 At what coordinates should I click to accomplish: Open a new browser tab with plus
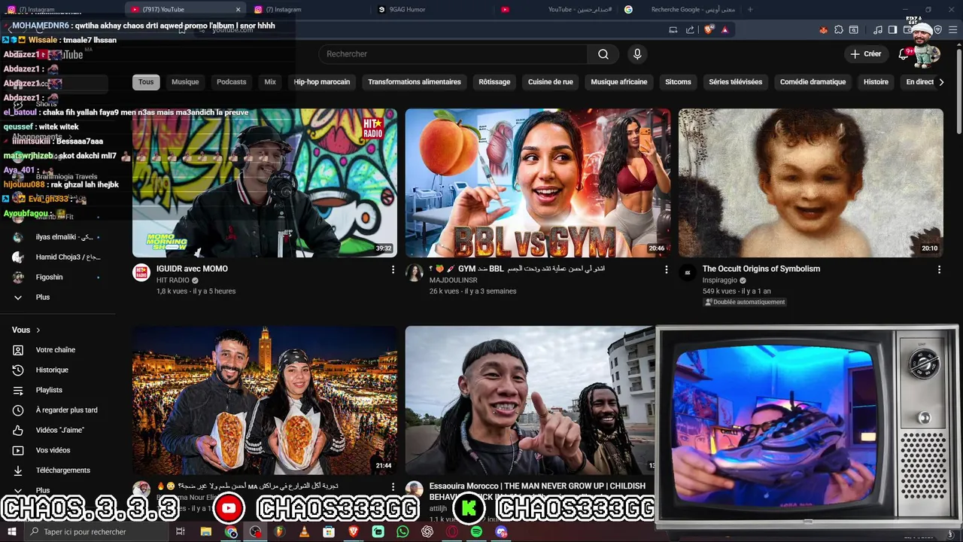pos(750,9)
